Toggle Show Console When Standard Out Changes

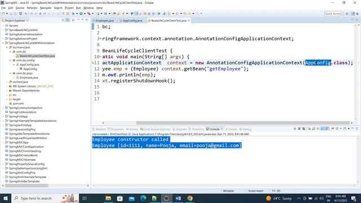323,129
